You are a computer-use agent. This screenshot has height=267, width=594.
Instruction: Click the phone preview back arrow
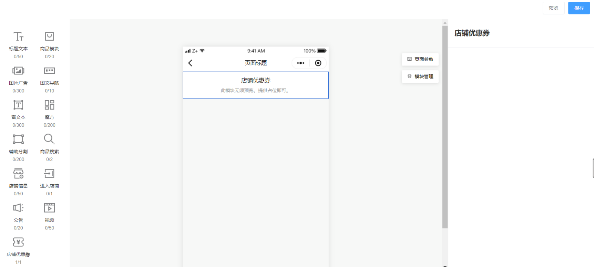[x=190, y=63]
